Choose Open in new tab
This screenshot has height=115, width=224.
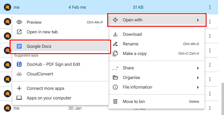pos(60,32)
